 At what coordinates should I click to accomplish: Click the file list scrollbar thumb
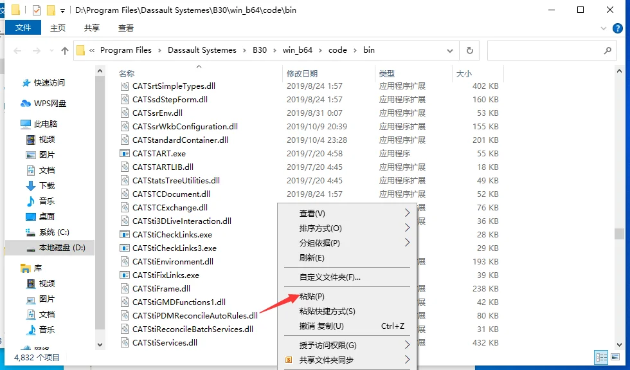[619, 234]
